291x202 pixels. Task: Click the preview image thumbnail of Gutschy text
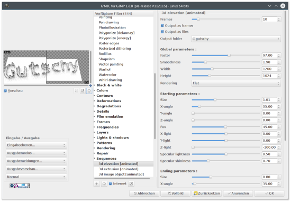(x=46, y=67)
